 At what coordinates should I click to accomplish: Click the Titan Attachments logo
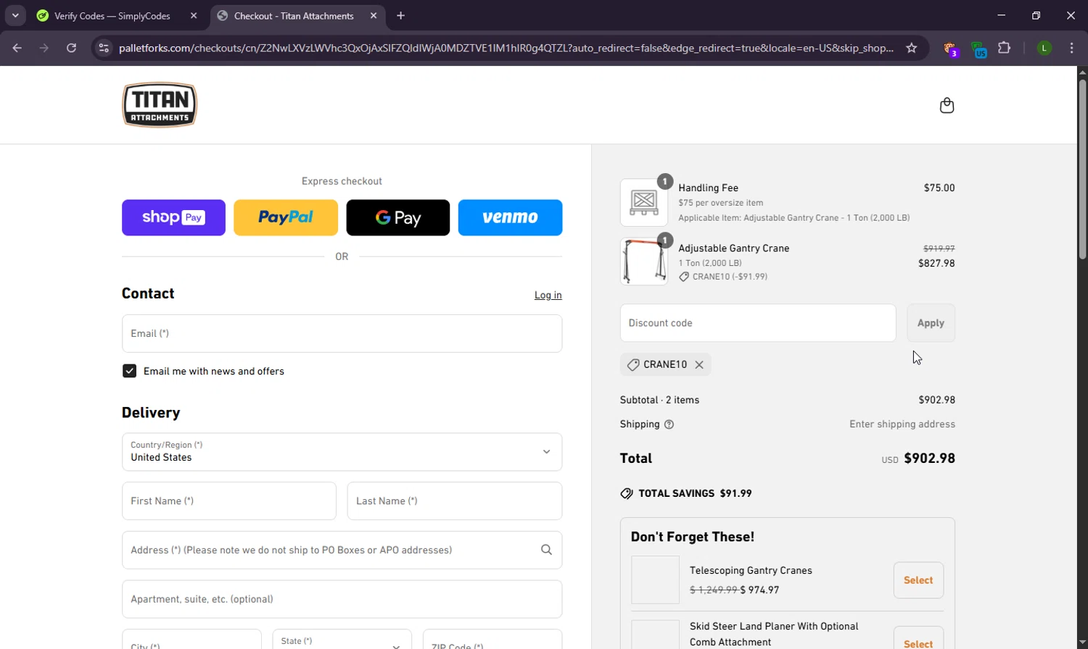[160, 105]
